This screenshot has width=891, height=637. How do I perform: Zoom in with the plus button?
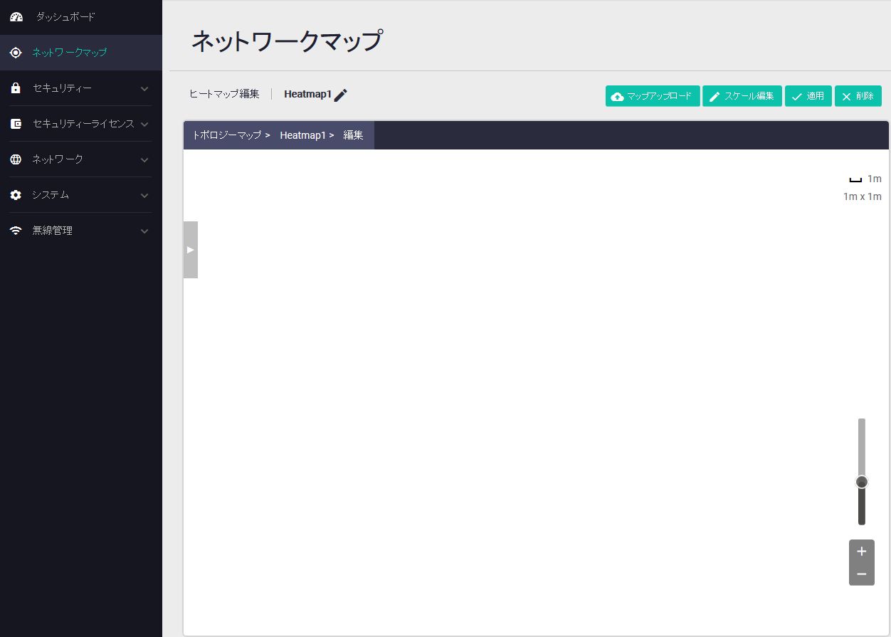[x=862, y=551]
